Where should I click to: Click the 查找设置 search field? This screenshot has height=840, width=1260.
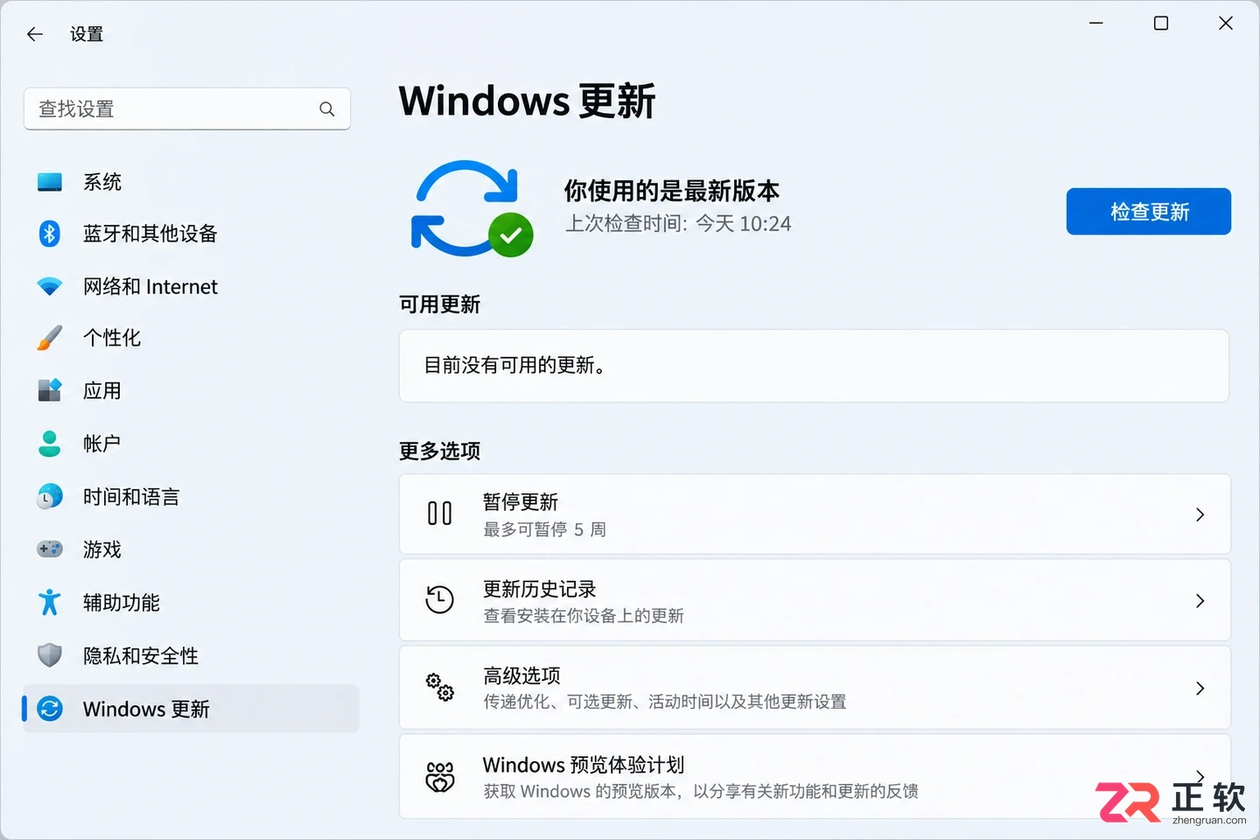click(x=187, y=108)
